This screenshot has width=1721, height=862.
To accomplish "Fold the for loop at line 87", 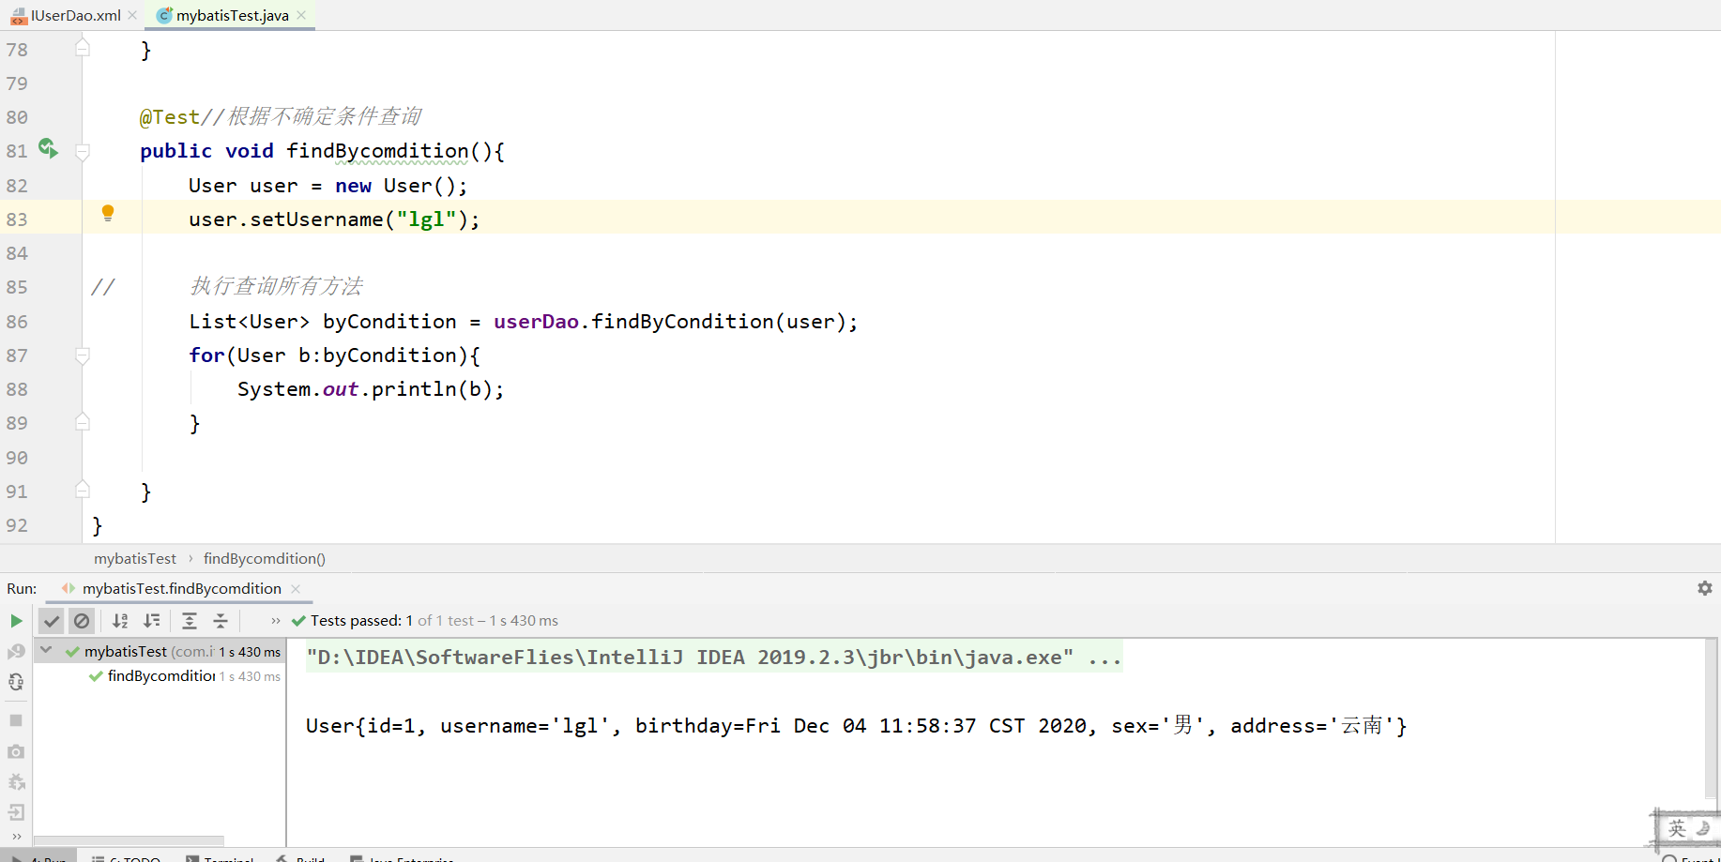I will point(83,355).
